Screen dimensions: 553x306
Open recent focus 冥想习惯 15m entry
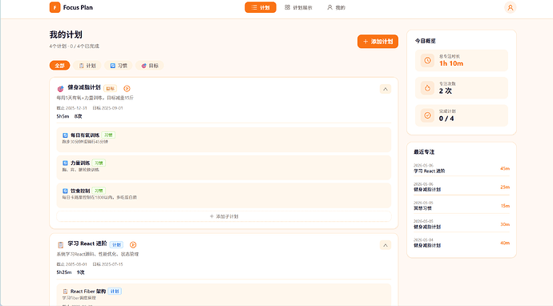click(x=462, y=206)
